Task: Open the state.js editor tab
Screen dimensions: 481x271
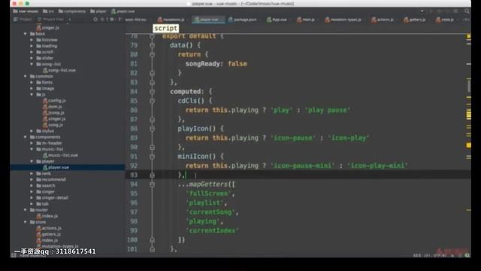Action: pyautogui.click(x=444, y=20)
